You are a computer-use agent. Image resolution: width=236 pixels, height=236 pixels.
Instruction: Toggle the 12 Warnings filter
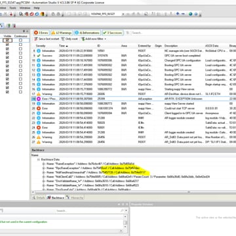pyautogui.click(x=62, y=33)
